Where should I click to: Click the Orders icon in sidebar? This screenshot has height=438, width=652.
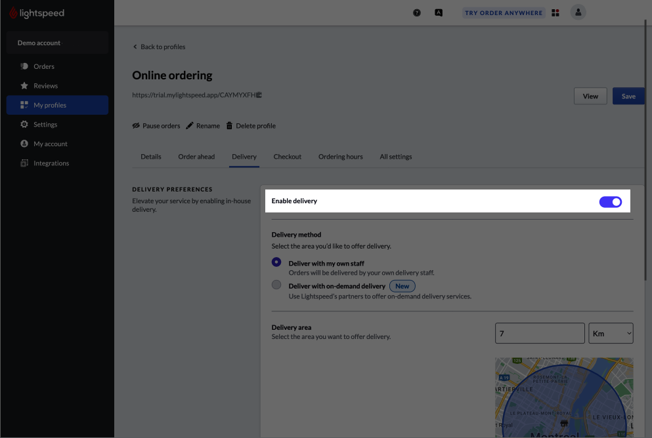[x=24, y=66]
